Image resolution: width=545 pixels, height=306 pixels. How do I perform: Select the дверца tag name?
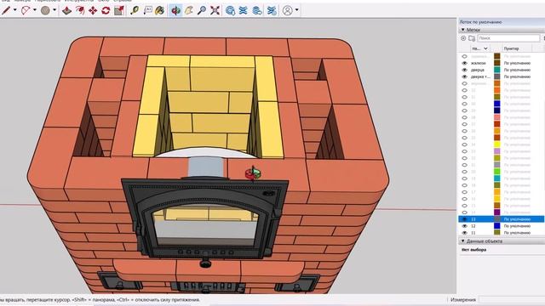tap(478, 70)
